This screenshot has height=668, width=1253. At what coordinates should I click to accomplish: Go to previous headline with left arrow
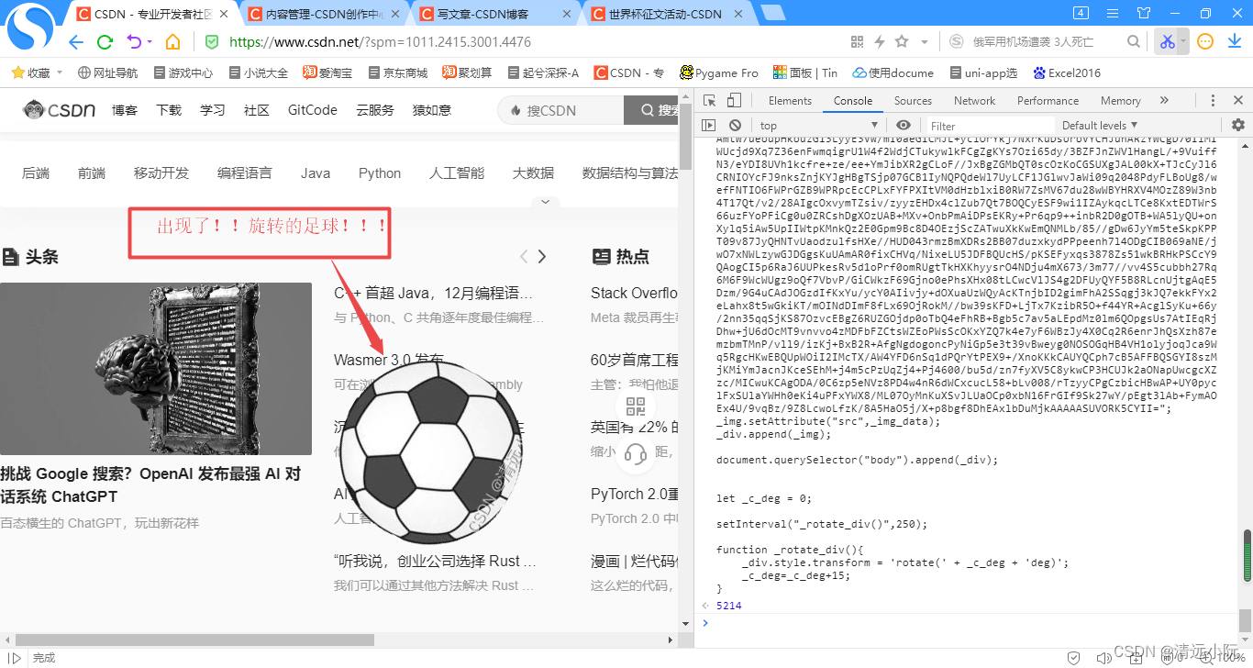(x=524, y=257)
